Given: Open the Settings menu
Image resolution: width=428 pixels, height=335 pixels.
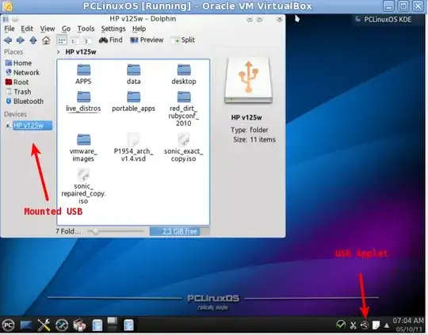Looking at the screenshot, I should [113, 29].
